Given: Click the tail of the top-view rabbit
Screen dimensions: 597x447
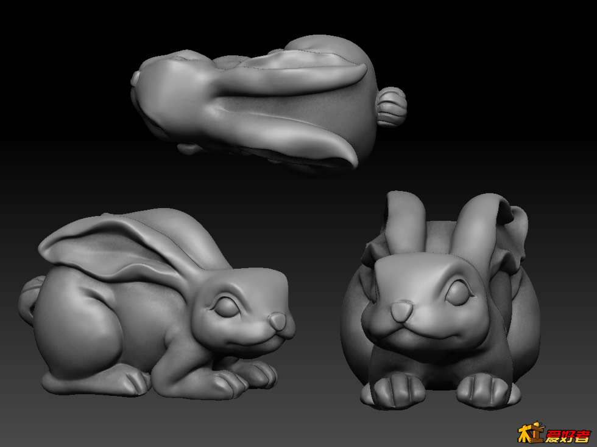Looking at the screenshot, I should (x=392, y=106).
